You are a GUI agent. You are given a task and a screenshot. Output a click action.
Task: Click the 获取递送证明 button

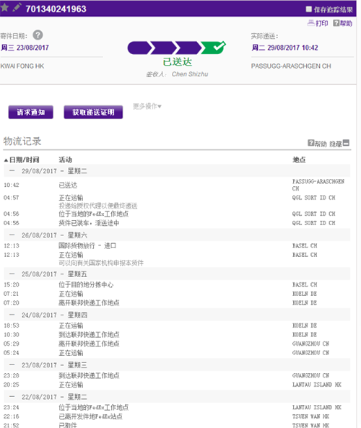(93, 112)
